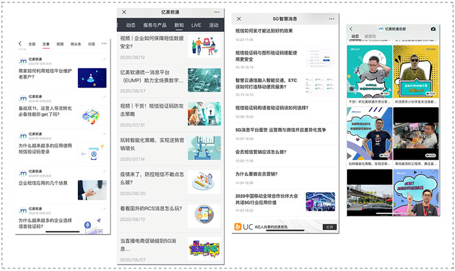The image size is (455, 271).
Task: Open 2020中国移动全球合作伙伴大会 article
Action: coord(266,199)
